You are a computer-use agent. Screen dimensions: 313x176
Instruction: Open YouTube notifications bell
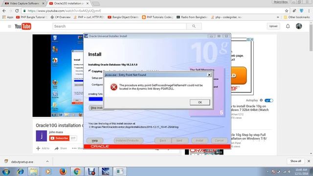click(288, 26)
